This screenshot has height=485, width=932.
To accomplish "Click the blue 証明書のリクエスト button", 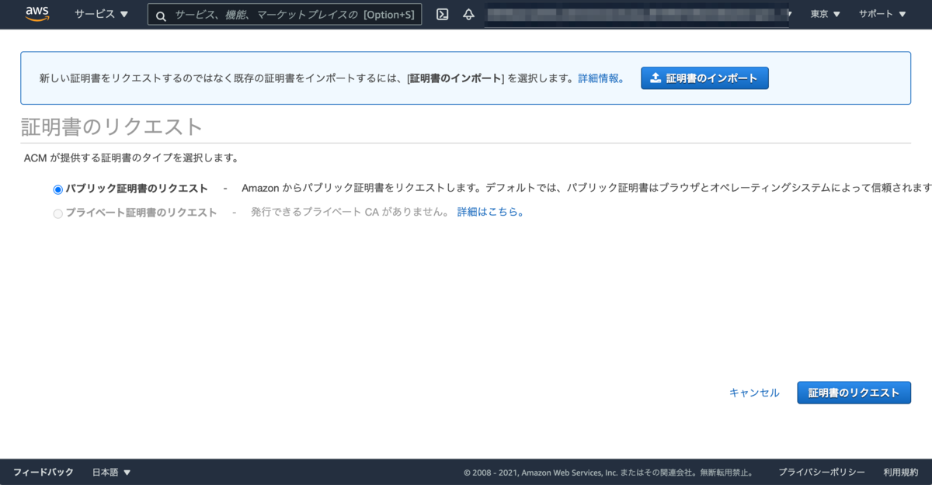I will point(854,393).
